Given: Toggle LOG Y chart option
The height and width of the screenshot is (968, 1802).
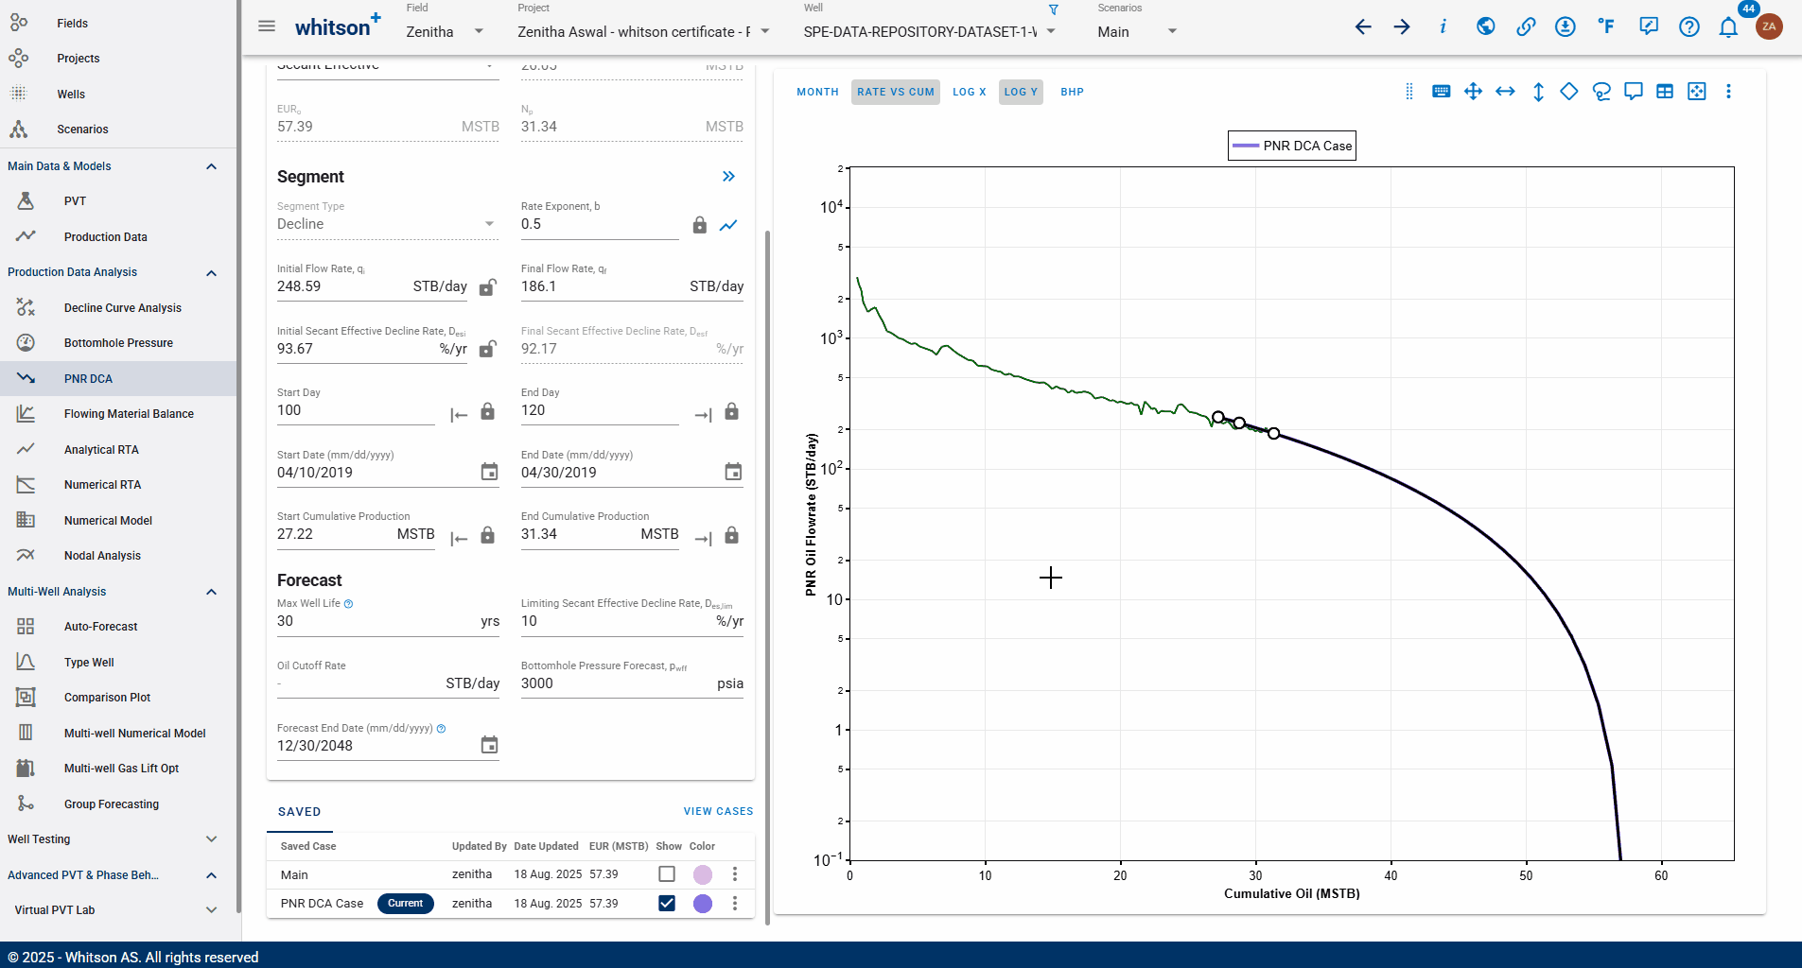Looking at the screenshot, I should tap(1021, 92).
